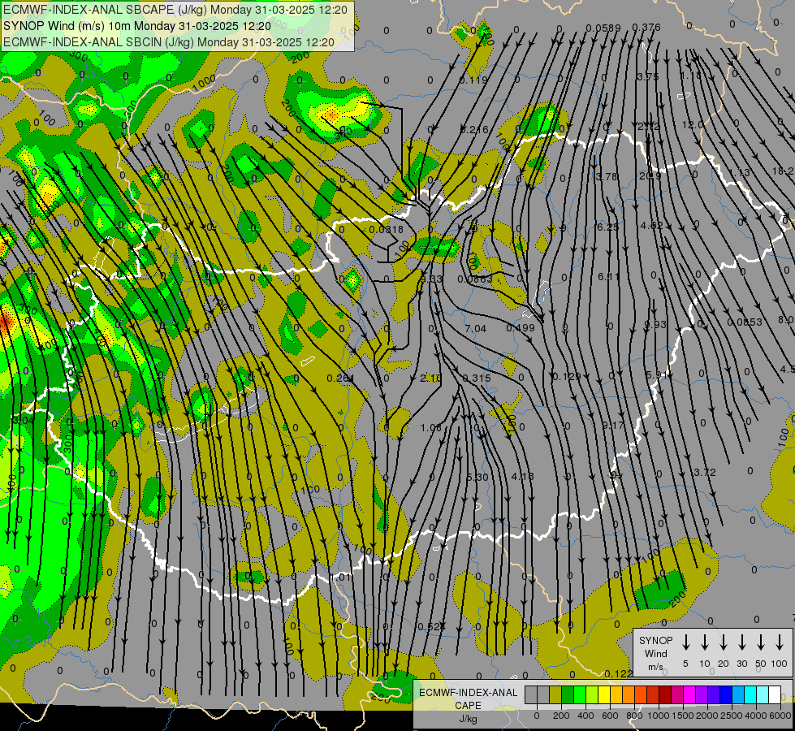
Task: Click the 3.78 value on the map
Action: pyautogui.click(x=607, y=176)
